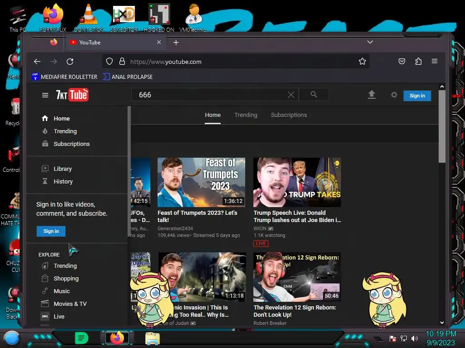
Task: Click the YouTube sidebar scrollbar thumb
Action: [129, 172]
